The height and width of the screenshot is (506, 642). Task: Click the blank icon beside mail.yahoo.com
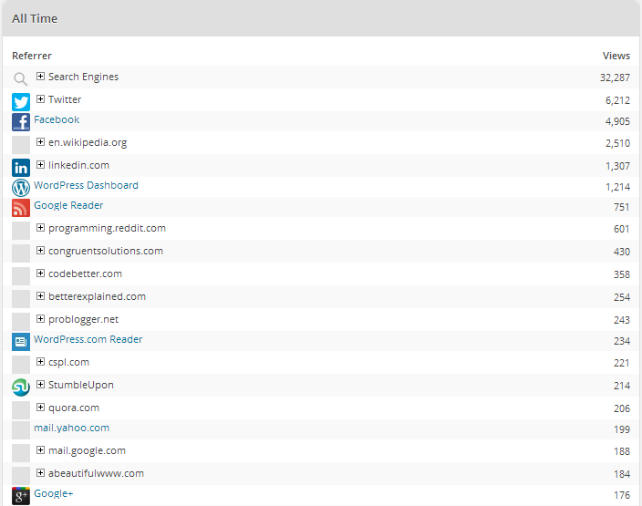[x=21, y=430]
